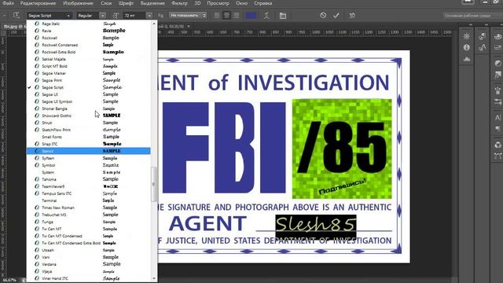Center align the text
This screenshot has height=283, width=503.
coord(226,16)
